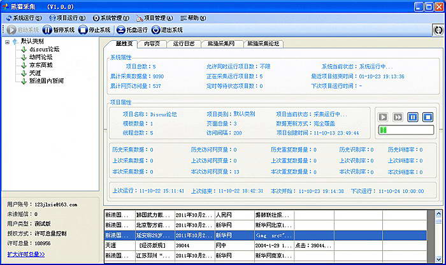This screenshot has width=446, height=265.
Task: Collapse the 默认类别 tree node
Action: (7, 42)
